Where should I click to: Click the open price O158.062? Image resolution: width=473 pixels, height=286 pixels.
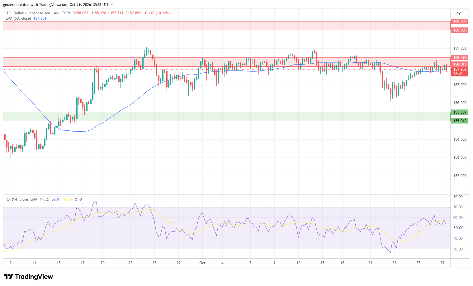tap(80, 13)
